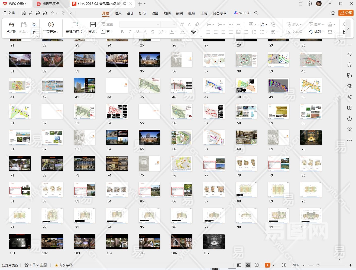Click the New Slide (新建幻灯片) icon
Screen dimensions: 356x270
tap(76, 25)
